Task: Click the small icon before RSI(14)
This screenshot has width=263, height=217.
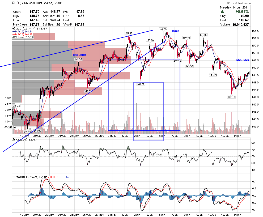Action: [14, 139]
